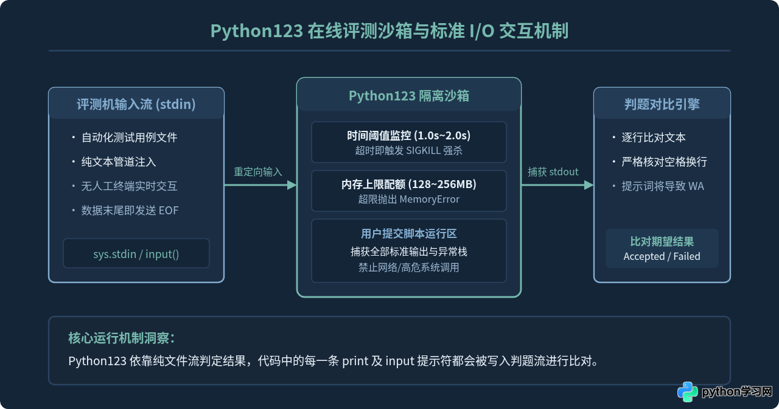This screenshot has width=779, height=409.
Task: Click the '核心运行机制洞察:' heading
Action: [x=122, y=338]
